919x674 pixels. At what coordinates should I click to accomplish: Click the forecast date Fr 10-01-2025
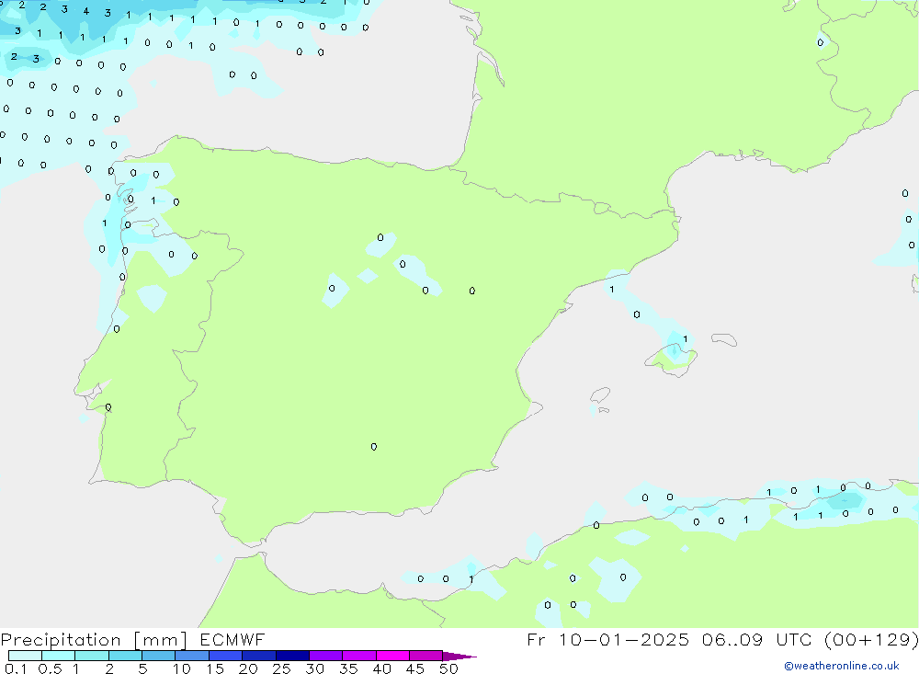(607, 640)
